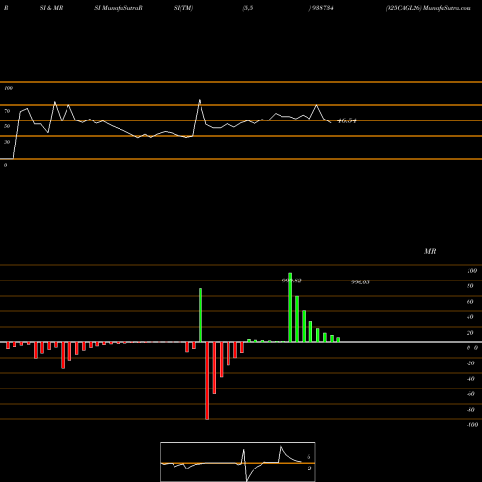Click the MR axis label 60
Screen dimensions: 482x482
(x=470, y=302)
